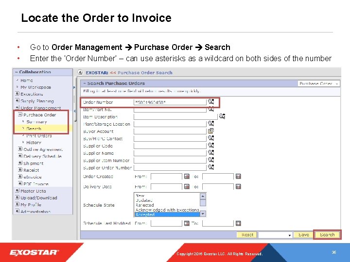Viewport: 350px width, 262px height.
Task: Click the Save button
Action: pos(303,235)
